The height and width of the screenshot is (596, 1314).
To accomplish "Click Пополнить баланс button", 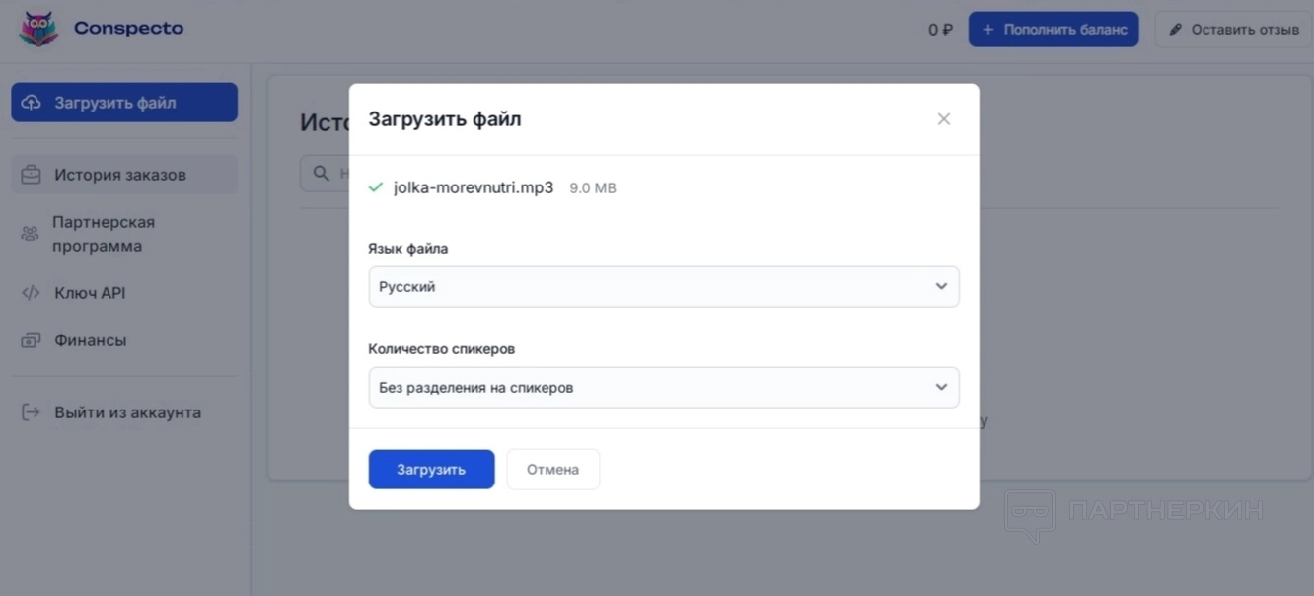I will (1054, 30).
